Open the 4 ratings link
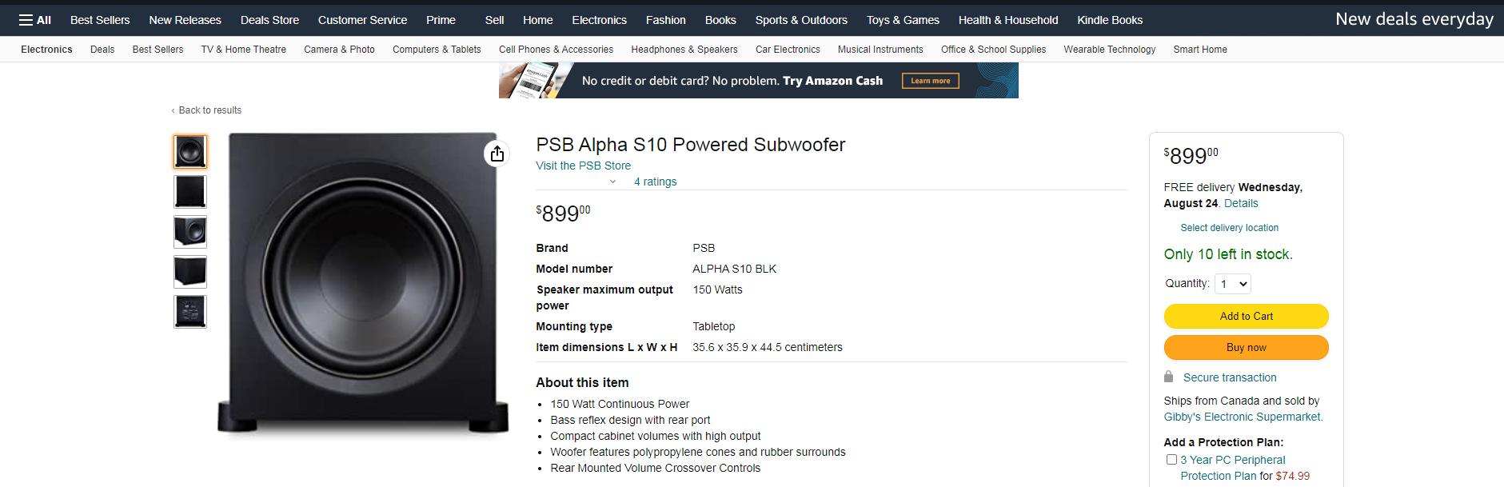The width and height of the screenshot is (1504, 487). tap(655, 182)
